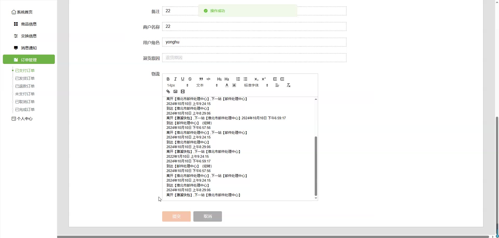Focus the 备注 input field
Viewport: 499px width, 238px height.
(x=254, y=11)
